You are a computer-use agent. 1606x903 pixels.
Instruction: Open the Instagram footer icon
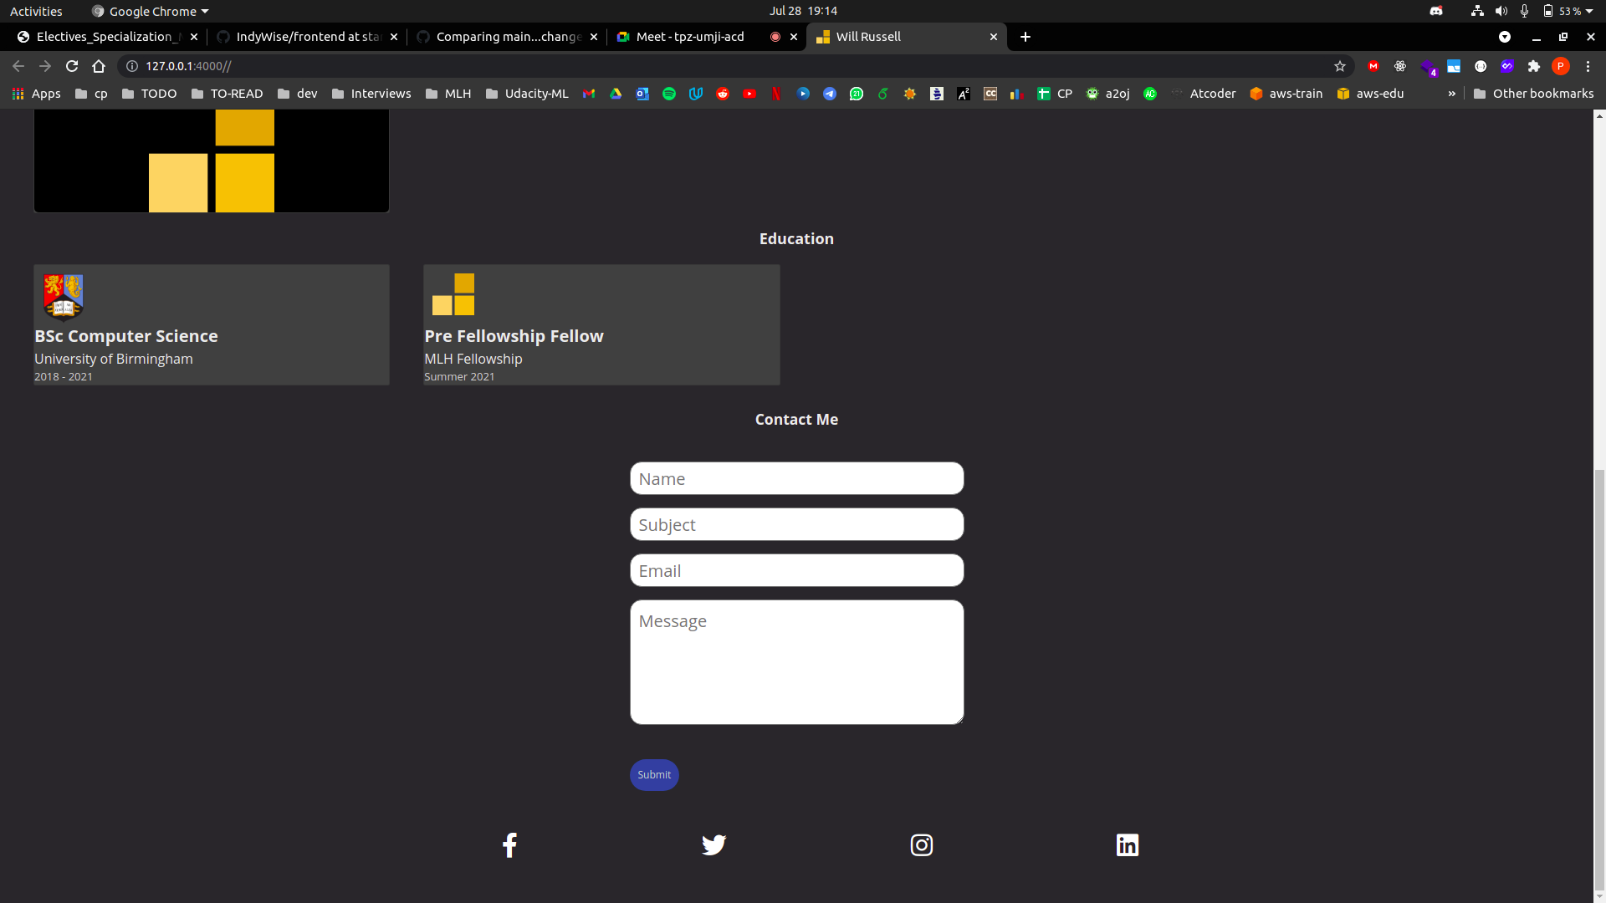point(921,845)
